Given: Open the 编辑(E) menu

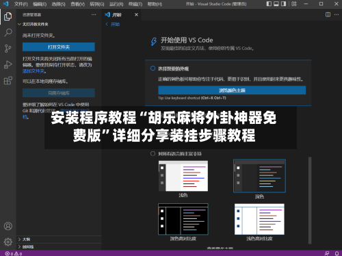Looking at the screenshot, I should 40,4.
